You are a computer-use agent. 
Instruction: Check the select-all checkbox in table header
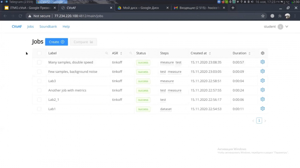(x=39, y=53)
